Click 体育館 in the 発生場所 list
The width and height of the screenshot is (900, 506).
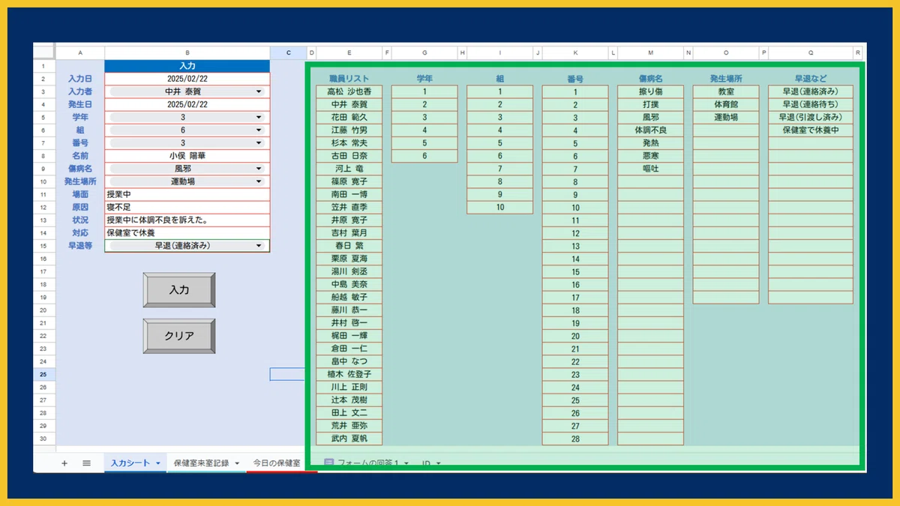tap(726, 104)
